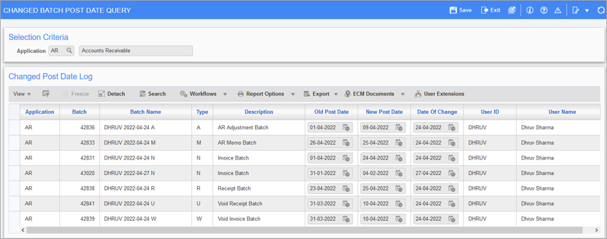The height and width of the screenshot is (239, 607).
Task: Click the horizontal scrollbar thumb
Action: [304, 230]
